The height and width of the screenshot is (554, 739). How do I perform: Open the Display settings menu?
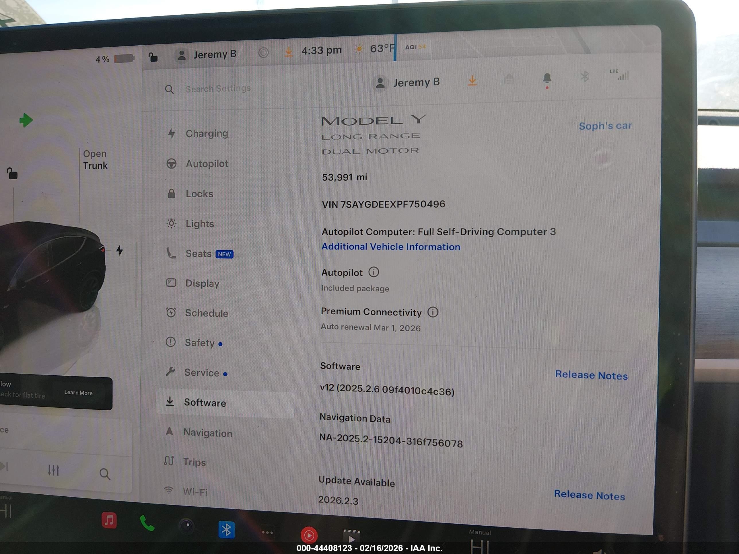pyautogui.click(x=193, y=283)
